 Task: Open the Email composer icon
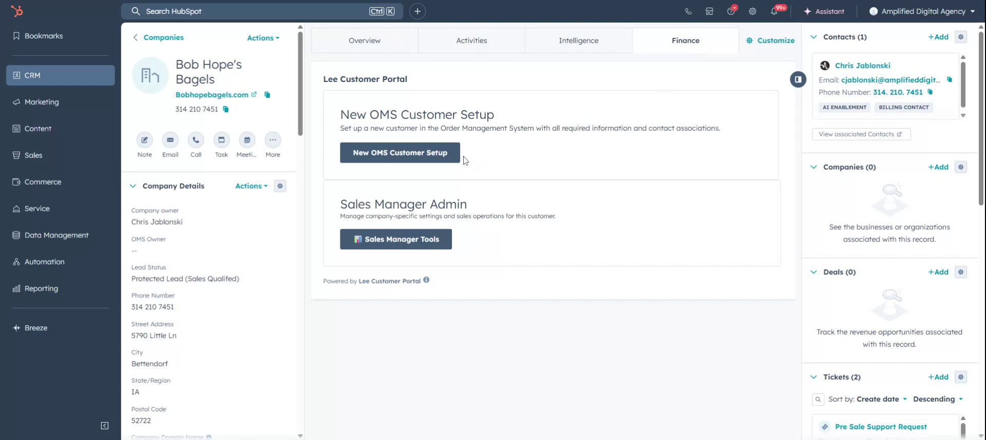point(170,140)
